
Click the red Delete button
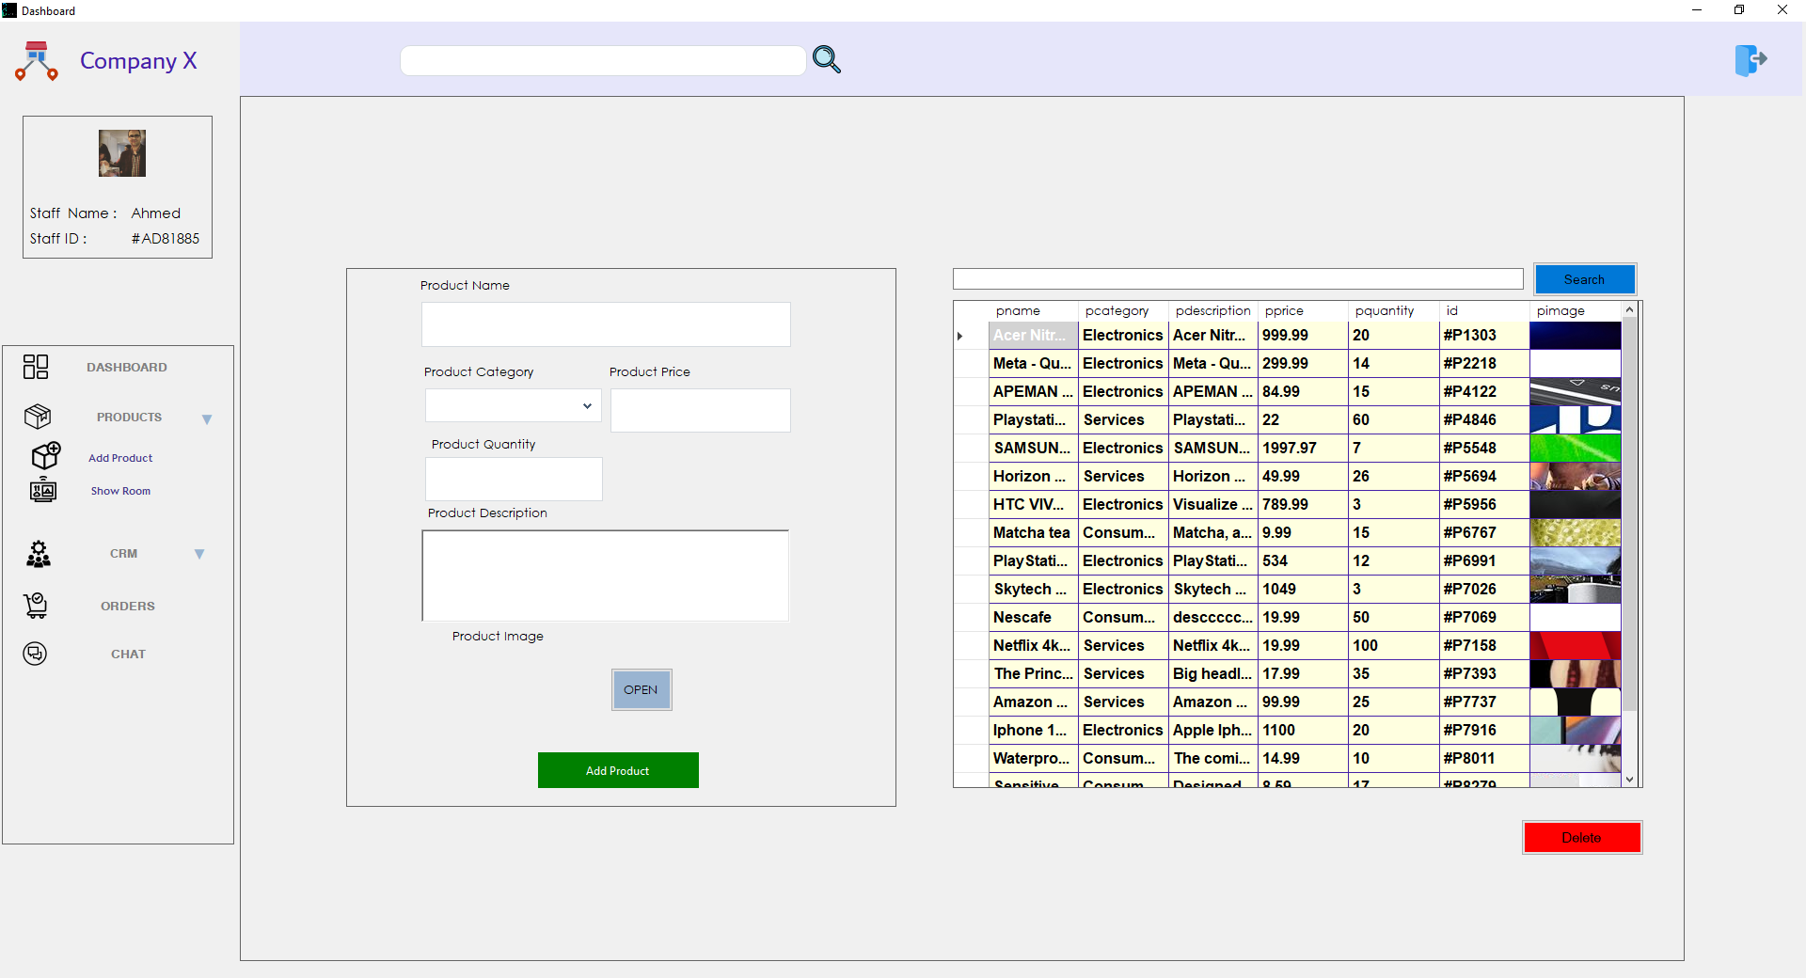1582,838
